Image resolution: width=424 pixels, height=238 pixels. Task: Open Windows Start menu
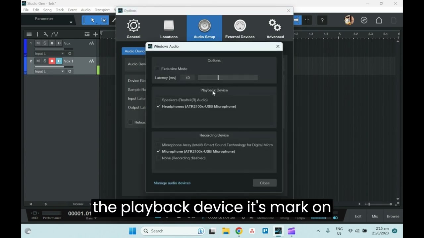132,231
